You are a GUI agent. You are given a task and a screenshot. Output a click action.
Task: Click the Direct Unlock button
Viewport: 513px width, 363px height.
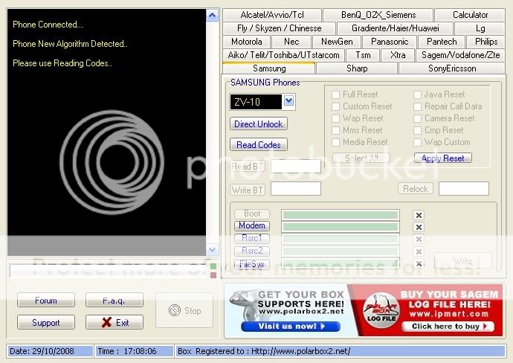click(259, 124)
